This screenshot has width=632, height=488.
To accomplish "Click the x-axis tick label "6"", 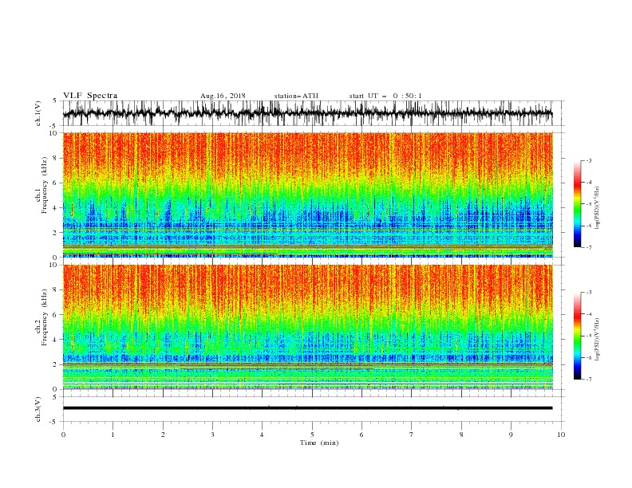I will (x=361, y=435).
